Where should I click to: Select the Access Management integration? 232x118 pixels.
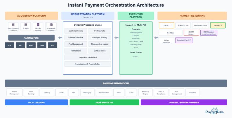pyautogui.click(x=14, y=92)
